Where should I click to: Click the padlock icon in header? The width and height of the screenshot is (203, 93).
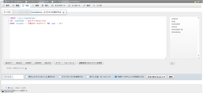[x=195, y=2]
